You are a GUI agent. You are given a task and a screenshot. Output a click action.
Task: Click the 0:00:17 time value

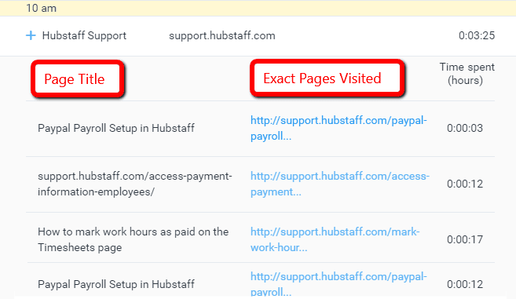point(465,239)
